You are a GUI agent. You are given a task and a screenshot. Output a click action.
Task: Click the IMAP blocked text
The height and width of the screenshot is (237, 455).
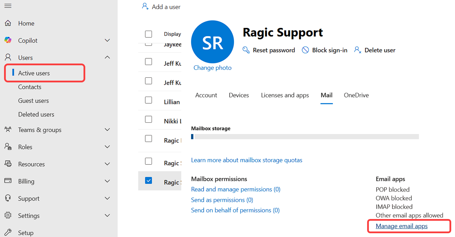[x=394, y=207]
